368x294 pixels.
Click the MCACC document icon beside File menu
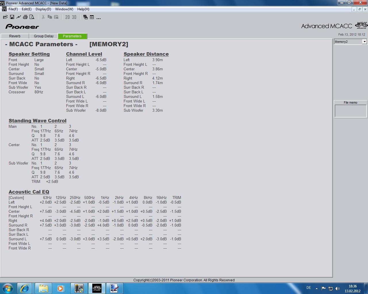click(x=4, y=9)
